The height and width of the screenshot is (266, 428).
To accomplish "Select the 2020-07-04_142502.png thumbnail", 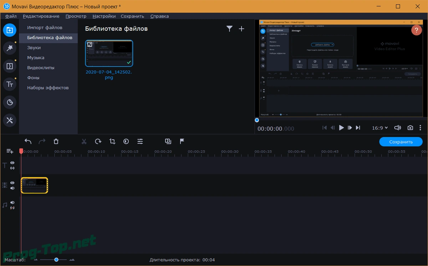I will click(109, 53).
